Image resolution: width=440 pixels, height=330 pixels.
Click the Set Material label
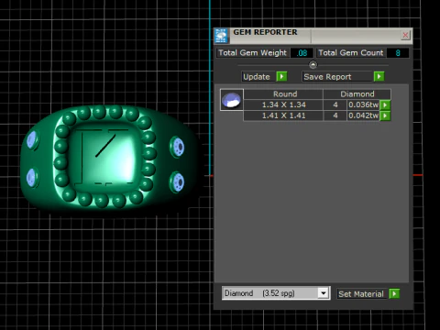pos(361,294)
